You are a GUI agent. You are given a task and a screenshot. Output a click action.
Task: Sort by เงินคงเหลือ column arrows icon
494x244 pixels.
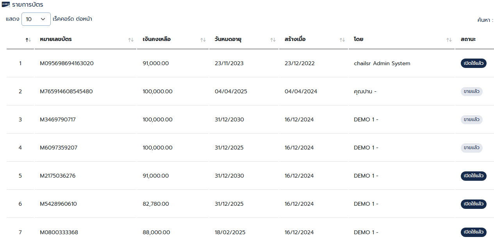pos(203,40)
